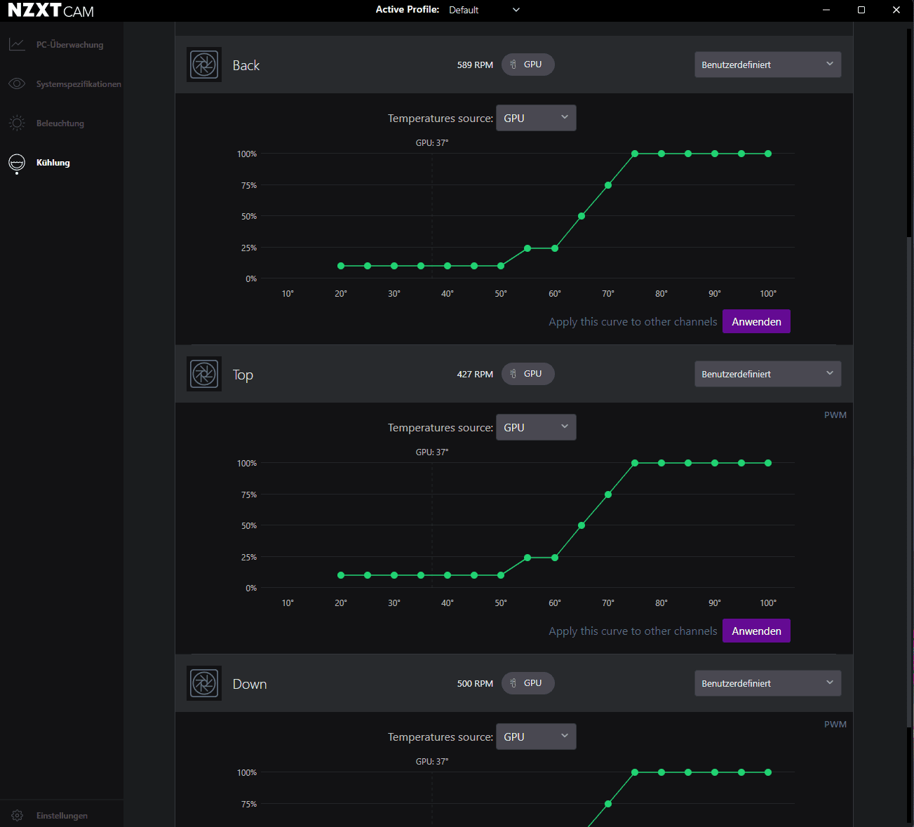
Task: Click the PC-Überwachung graph icon
Action: [x=17, y=45]
